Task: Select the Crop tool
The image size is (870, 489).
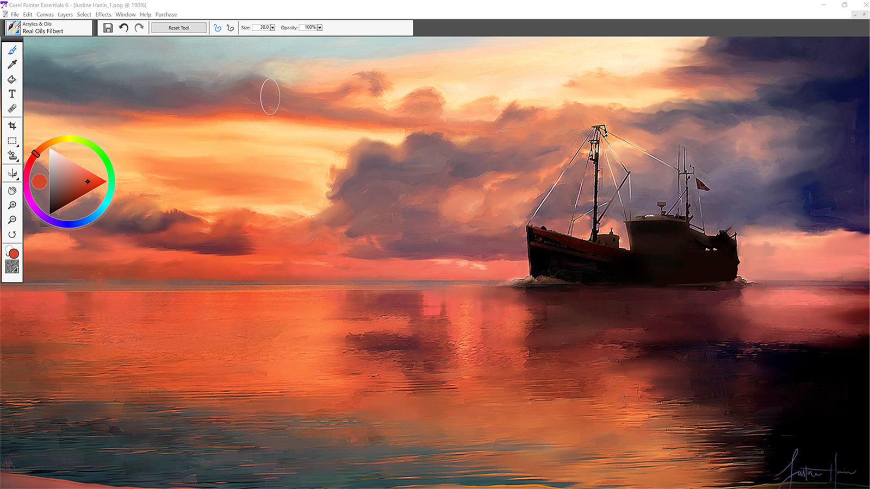Action: pos(12,126)
